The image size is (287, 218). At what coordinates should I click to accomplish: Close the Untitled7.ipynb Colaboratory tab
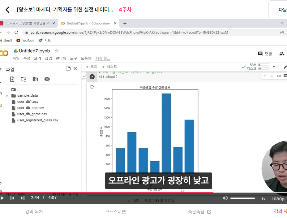pos(115,24)
